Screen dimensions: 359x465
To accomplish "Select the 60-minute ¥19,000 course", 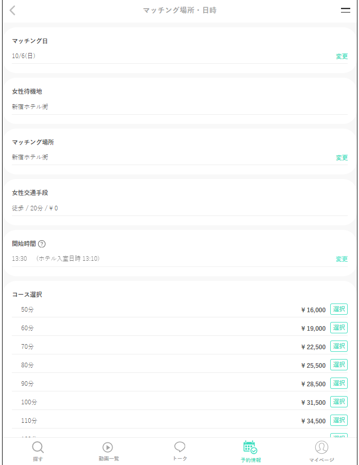I will (339, 328).
